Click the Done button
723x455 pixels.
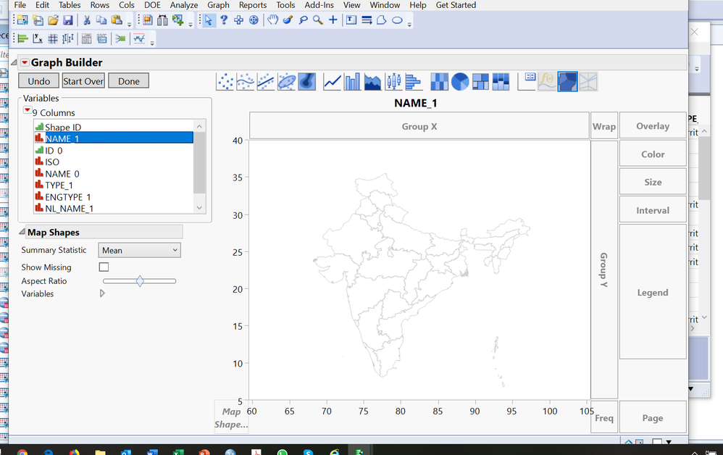129,81
